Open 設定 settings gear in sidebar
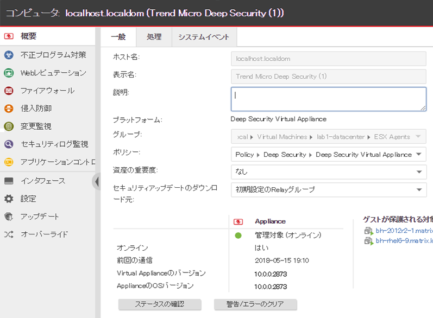The height and width of the screenshot is (318, 433). 8,199
